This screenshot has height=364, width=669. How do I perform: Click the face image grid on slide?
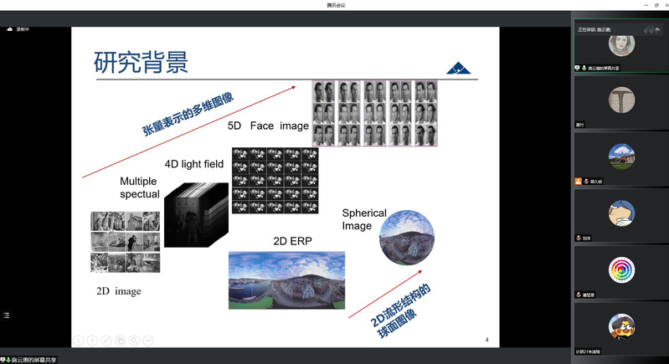click(375, 113)
